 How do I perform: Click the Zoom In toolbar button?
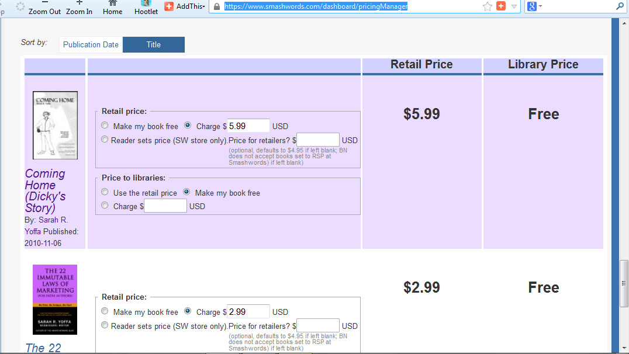[x=79, y=8]
